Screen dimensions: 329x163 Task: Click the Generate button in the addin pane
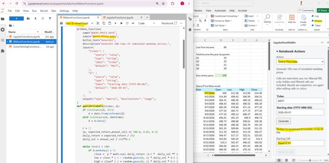(x=283, y=121)
